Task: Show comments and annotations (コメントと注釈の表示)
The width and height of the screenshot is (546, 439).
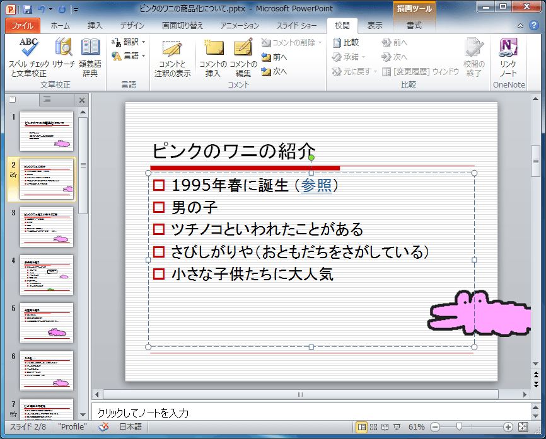Action: pyautogui.click(x=172, y=58)
